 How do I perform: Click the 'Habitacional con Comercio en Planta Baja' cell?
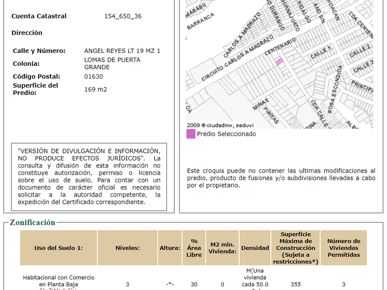coord(59,281)
